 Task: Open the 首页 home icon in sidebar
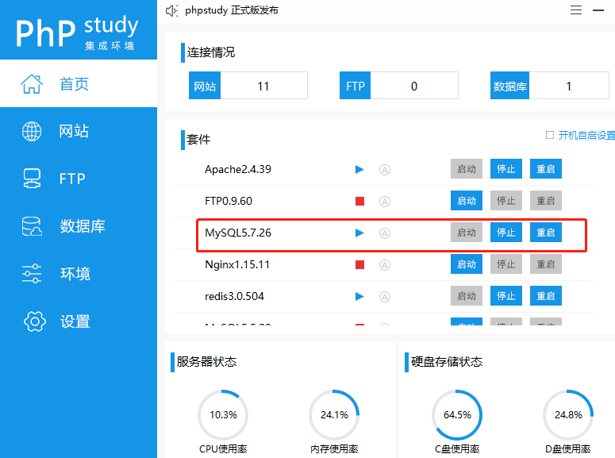coord(32,83)
